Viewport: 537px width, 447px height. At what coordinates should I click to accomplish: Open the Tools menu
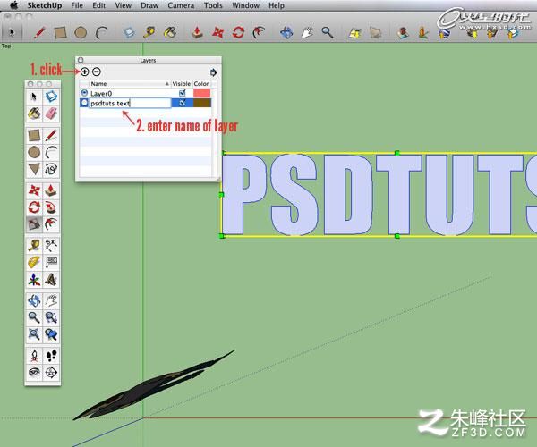(213, 5)
